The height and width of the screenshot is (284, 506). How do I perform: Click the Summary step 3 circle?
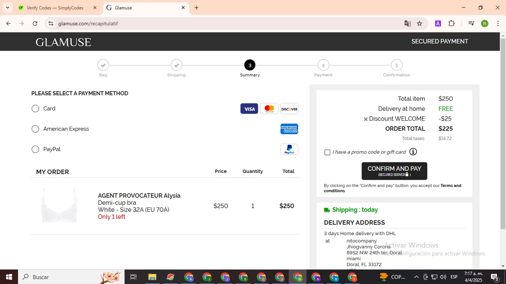(x=250, y=65)
